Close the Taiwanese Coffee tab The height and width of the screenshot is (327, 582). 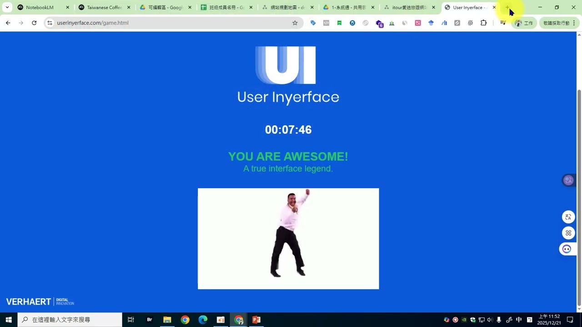[x=129, y=7]
